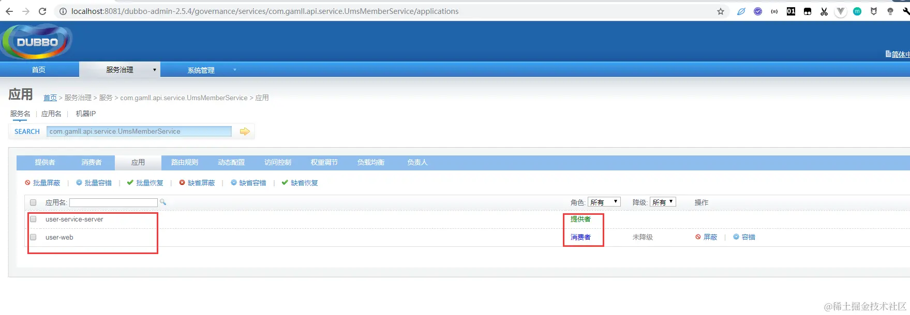Open the lightbulb browser extension
Viewport: 910px width, 315px height.
point(890,11)
